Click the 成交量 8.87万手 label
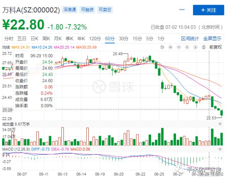The image size is (228, 180). click(x=16, y=124)
